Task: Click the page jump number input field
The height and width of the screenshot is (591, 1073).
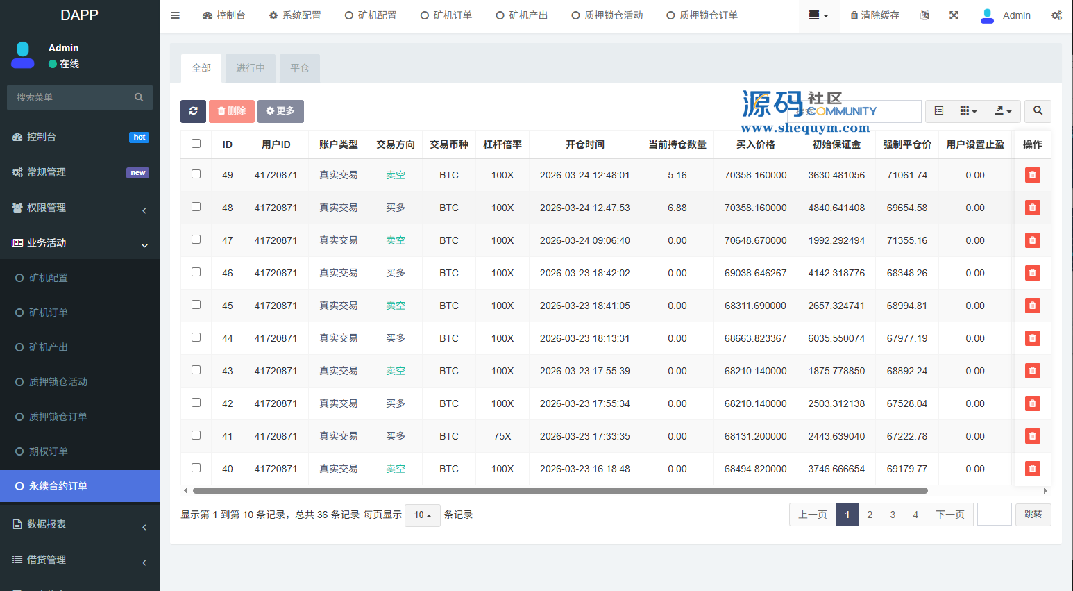Action: click(x=994, y=515)
